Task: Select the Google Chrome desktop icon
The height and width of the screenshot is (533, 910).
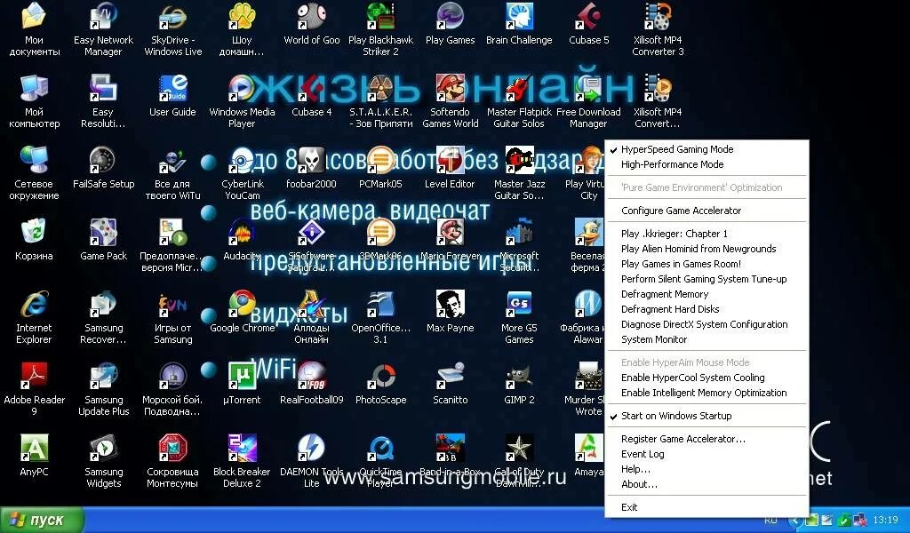Action: 242,305
